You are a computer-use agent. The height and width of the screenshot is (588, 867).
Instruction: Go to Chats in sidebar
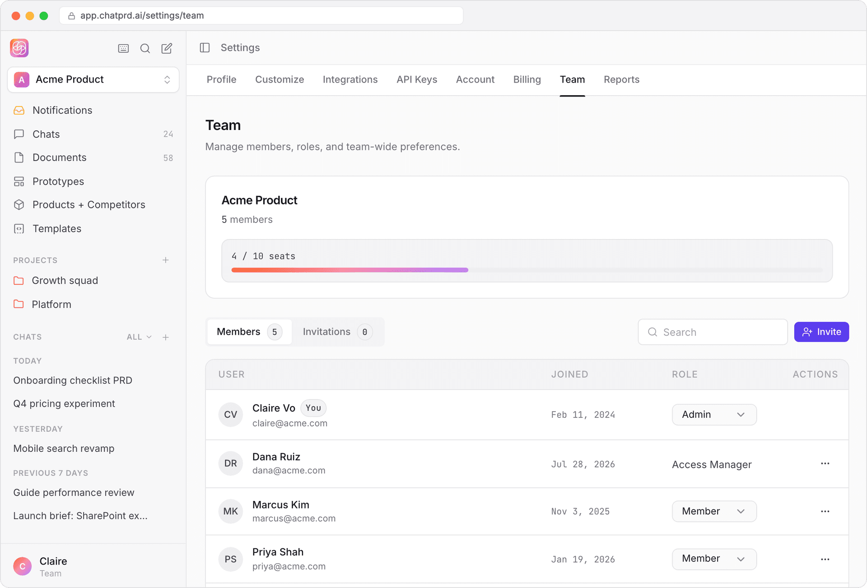coord(93,134)
